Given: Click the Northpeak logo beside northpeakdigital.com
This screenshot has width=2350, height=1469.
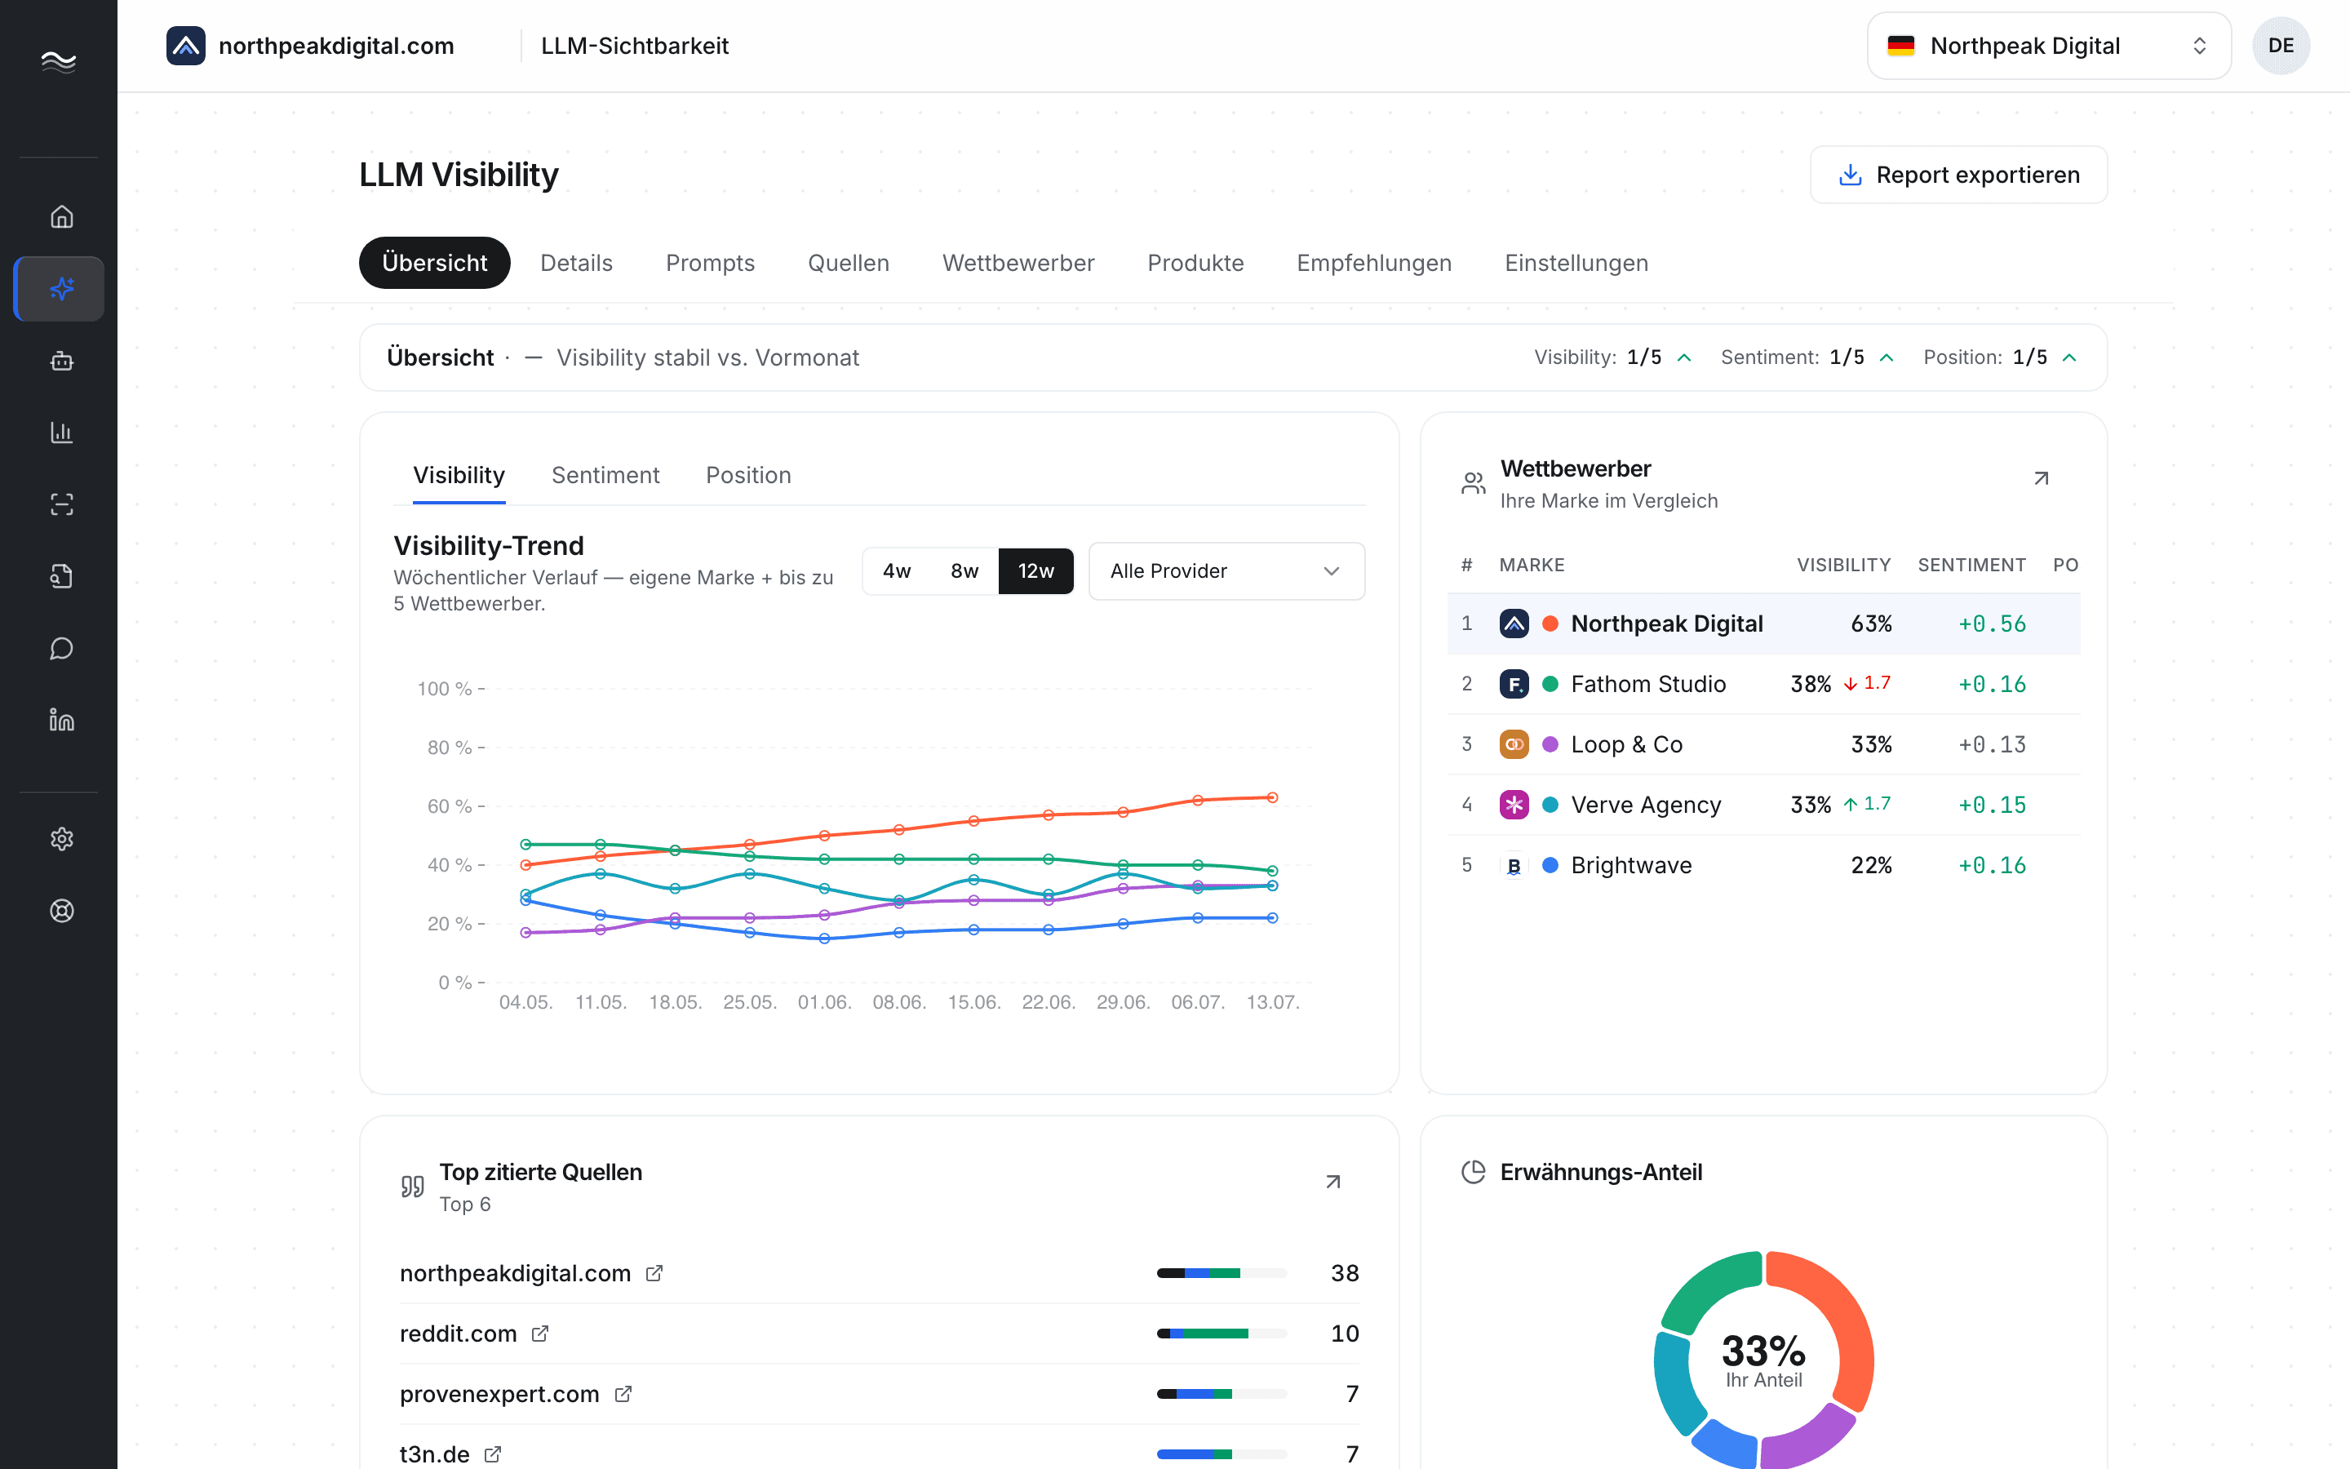Looking at the screenshot, I should (185, 46).
